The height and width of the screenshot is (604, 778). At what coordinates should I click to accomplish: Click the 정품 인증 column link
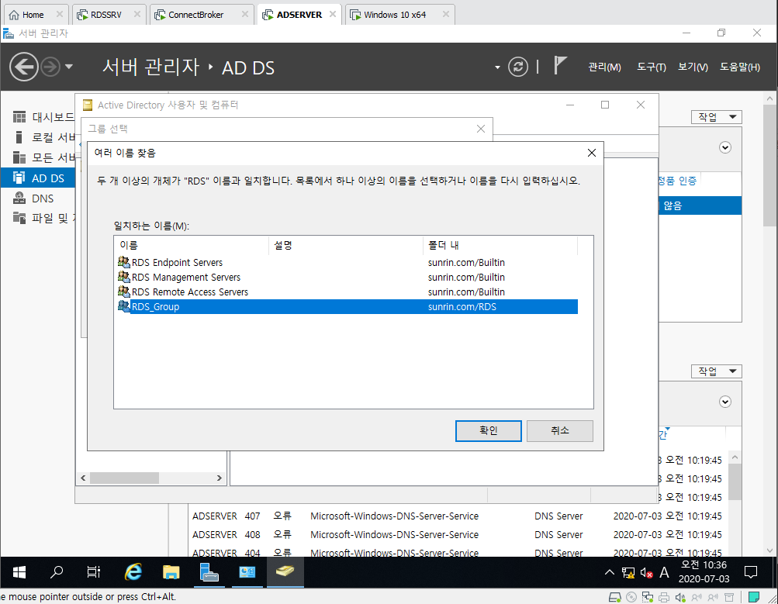677,181
